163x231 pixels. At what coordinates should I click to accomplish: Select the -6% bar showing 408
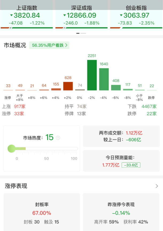coord(116,88)
